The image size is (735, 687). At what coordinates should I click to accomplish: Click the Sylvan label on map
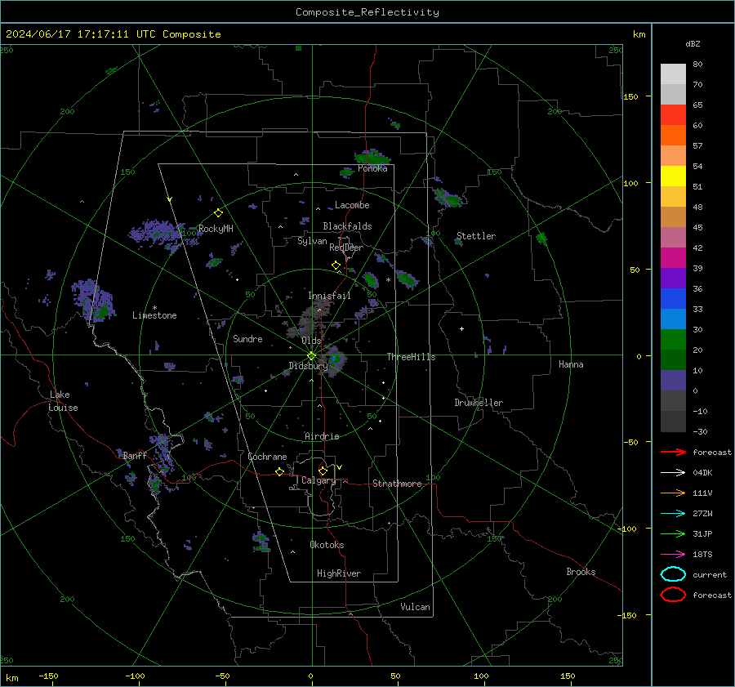pos(312,241)
